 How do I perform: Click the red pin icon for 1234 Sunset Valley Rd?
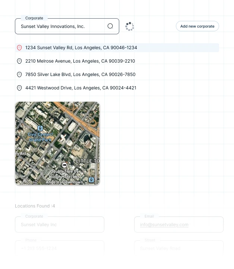(x=19, y=48)
